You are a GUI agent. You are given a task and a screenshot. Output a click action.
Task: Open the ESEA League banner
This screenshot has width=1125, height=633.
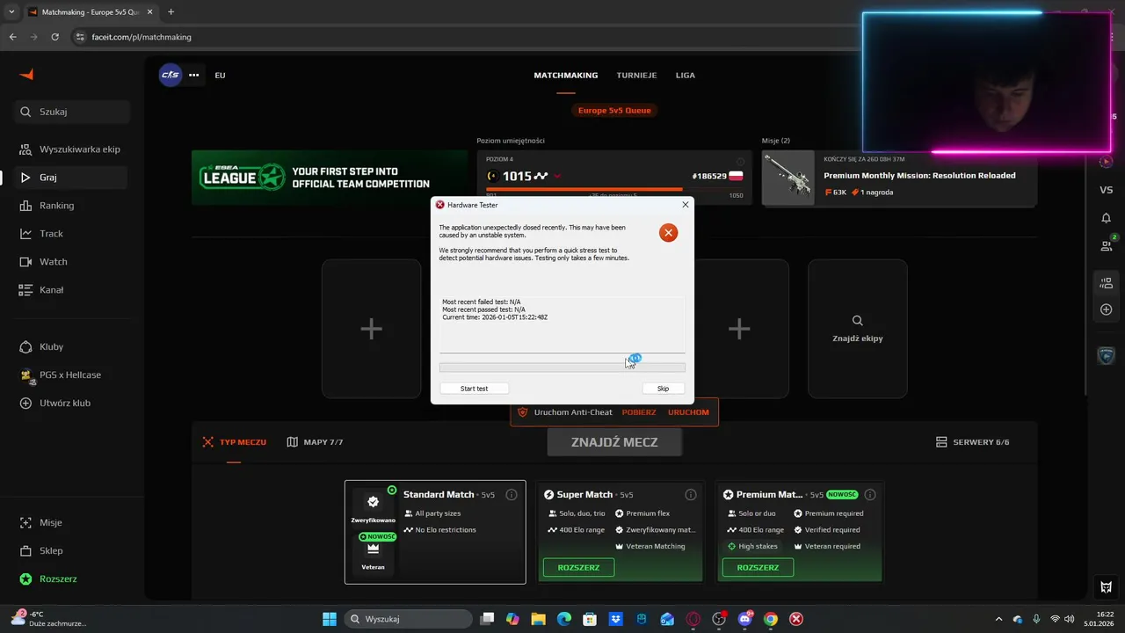click(330, 178)
